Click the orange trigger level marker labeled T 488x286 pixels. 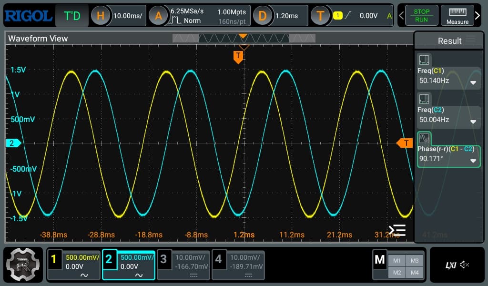click(406, 143)
